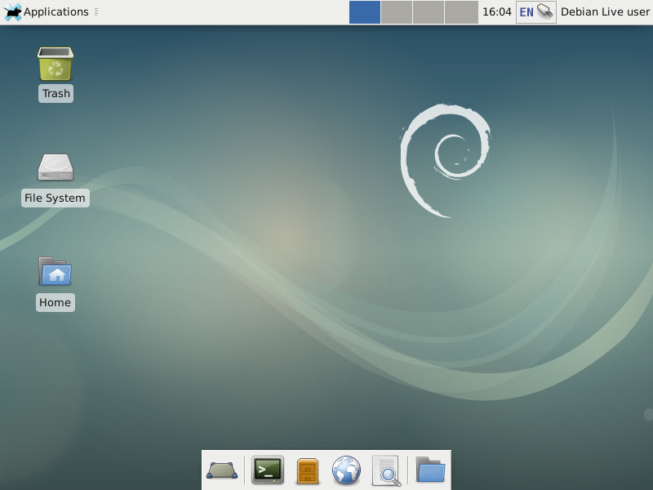Switch to the active blue workspace
The height and width of the screenshot is (490, 653).
click(365, 12)
